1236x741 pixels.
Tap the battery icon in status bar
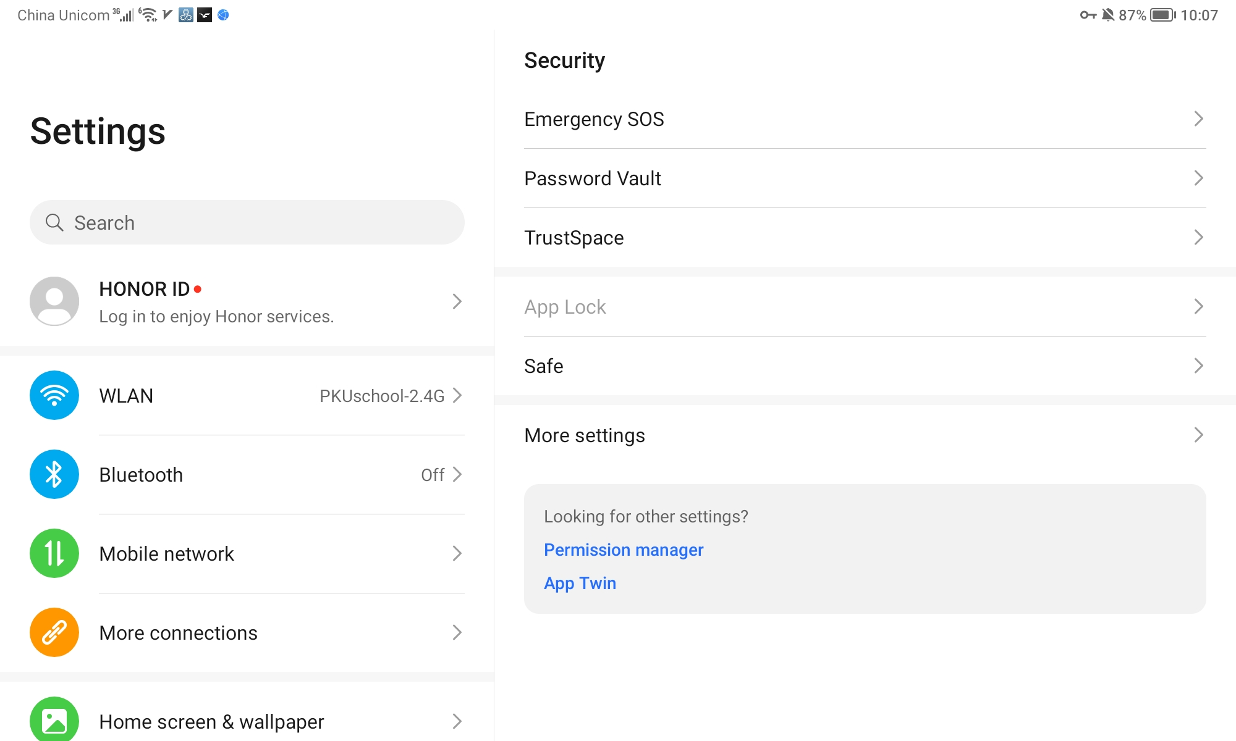click(x=1162, y=15)
